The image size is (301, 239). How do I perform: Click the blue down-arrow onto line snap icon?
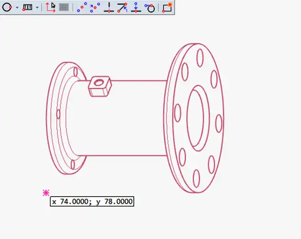pos(136,7)
